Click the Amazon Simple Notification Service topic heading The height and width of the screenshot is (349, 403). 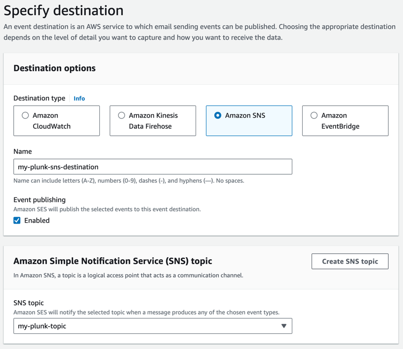click(113, 261)
